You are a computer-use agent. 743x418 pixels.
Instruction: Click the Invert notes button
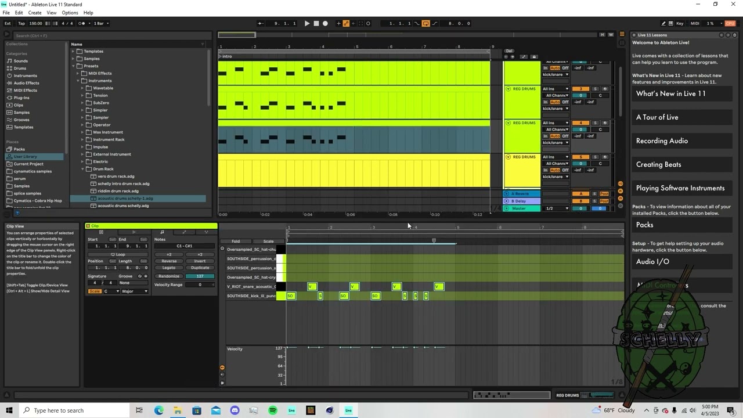[x=200, y=261]
